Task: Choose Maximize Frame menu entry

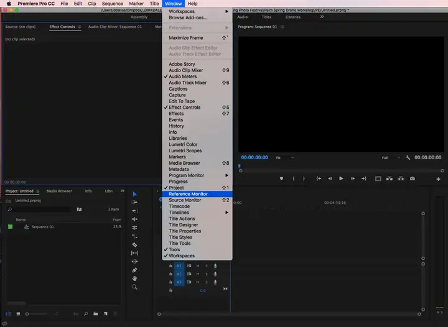Action: pyautogui.click(x=197, y=38)
